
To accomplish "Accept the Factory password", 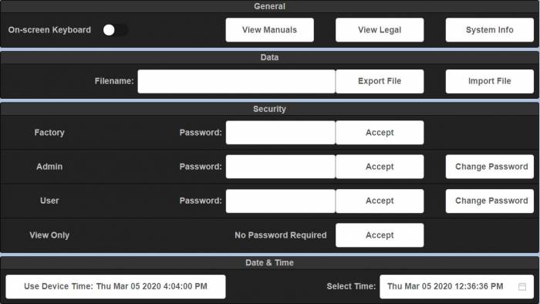I will coord(380,133).
